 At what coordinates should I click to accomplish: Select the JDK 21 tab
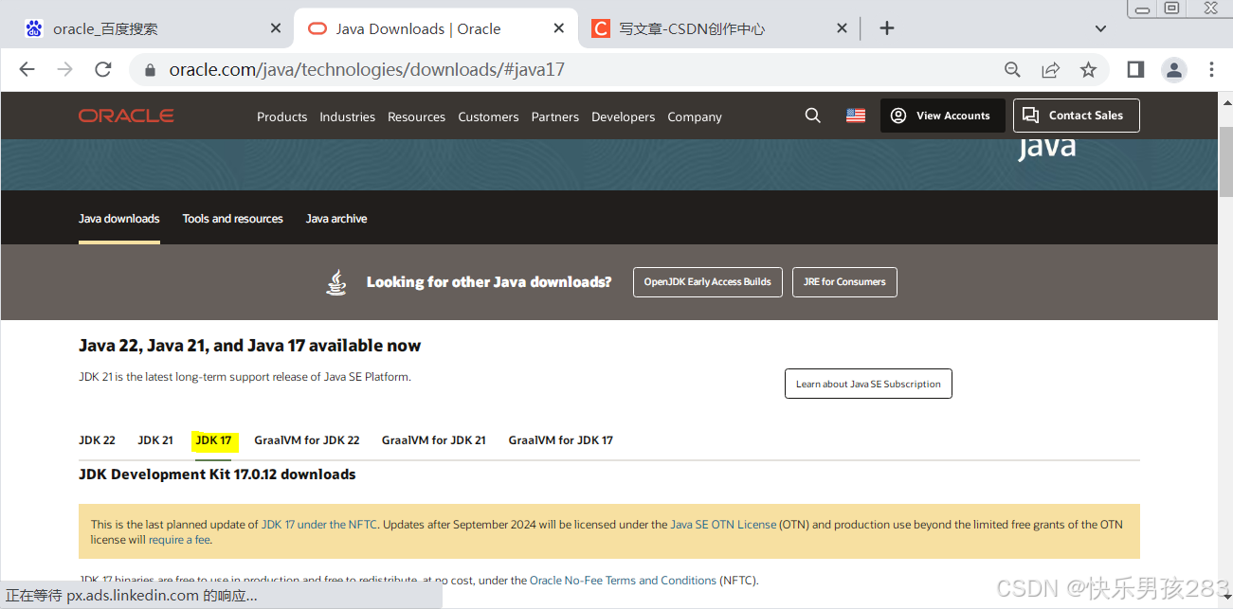click(154, 439)
